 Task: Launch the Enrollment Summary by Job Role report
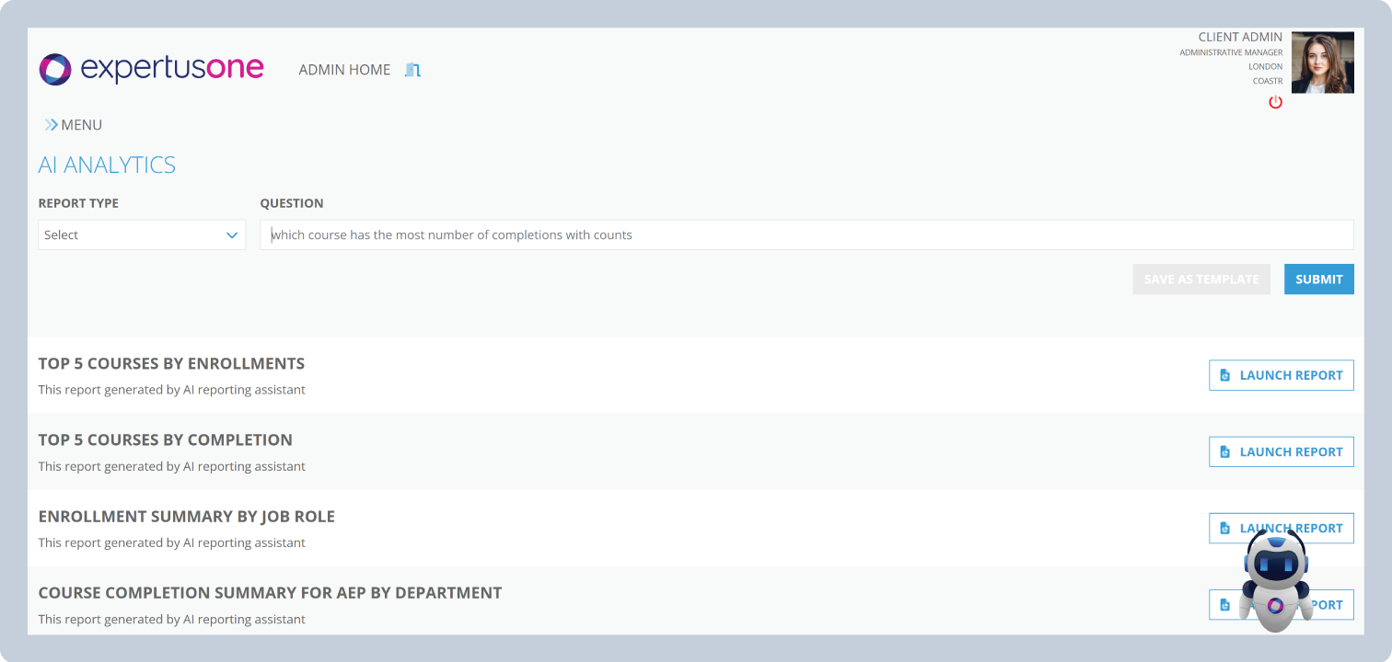click(1226, 528)
